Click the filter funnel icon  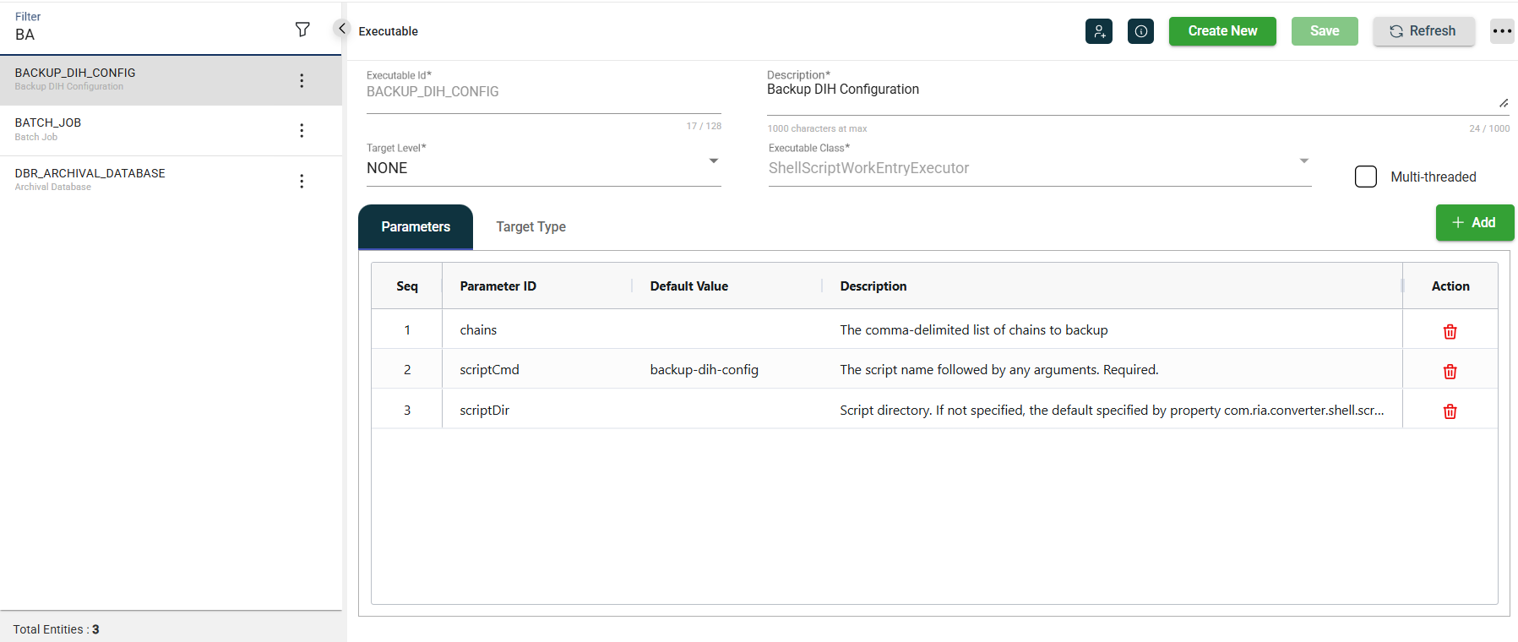302,30
